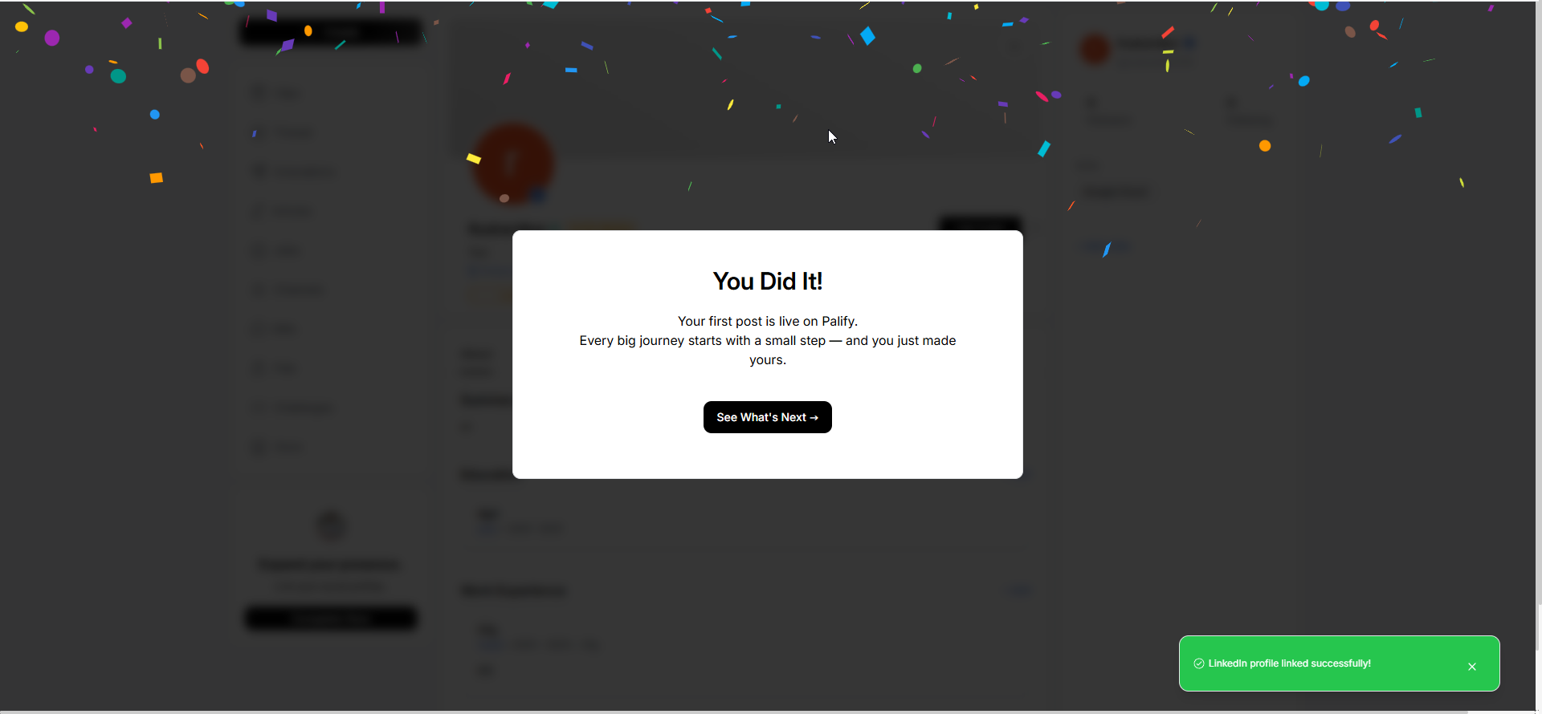Click the first post is live message
The image size is (1542, 714).
[x=767, y=321]
